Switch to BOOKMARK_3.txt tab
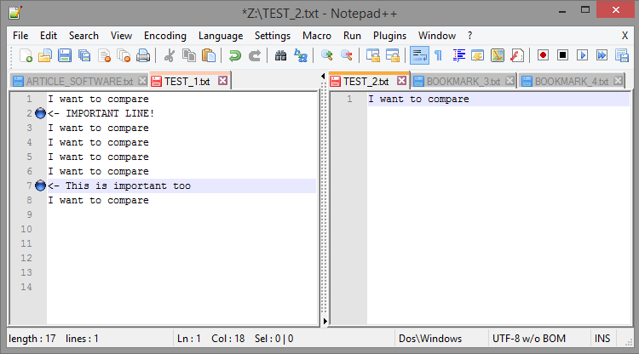 (463, 82)
